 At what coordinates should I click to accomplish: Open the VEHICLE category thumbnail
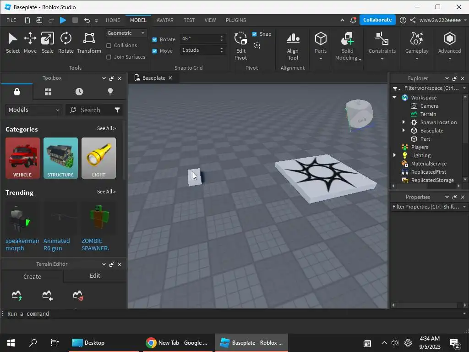click(x=22, y=158)
